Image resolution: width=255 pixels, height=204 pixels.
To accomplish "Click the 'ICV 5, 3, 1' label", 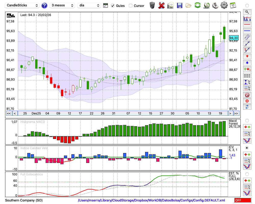I will [233, 148].
